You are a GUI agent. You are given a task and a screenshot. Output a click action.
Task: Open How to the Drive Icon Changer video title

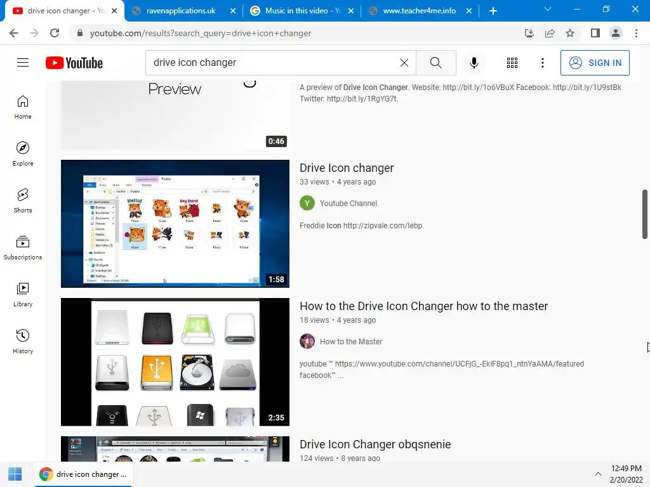coord(423,306)
